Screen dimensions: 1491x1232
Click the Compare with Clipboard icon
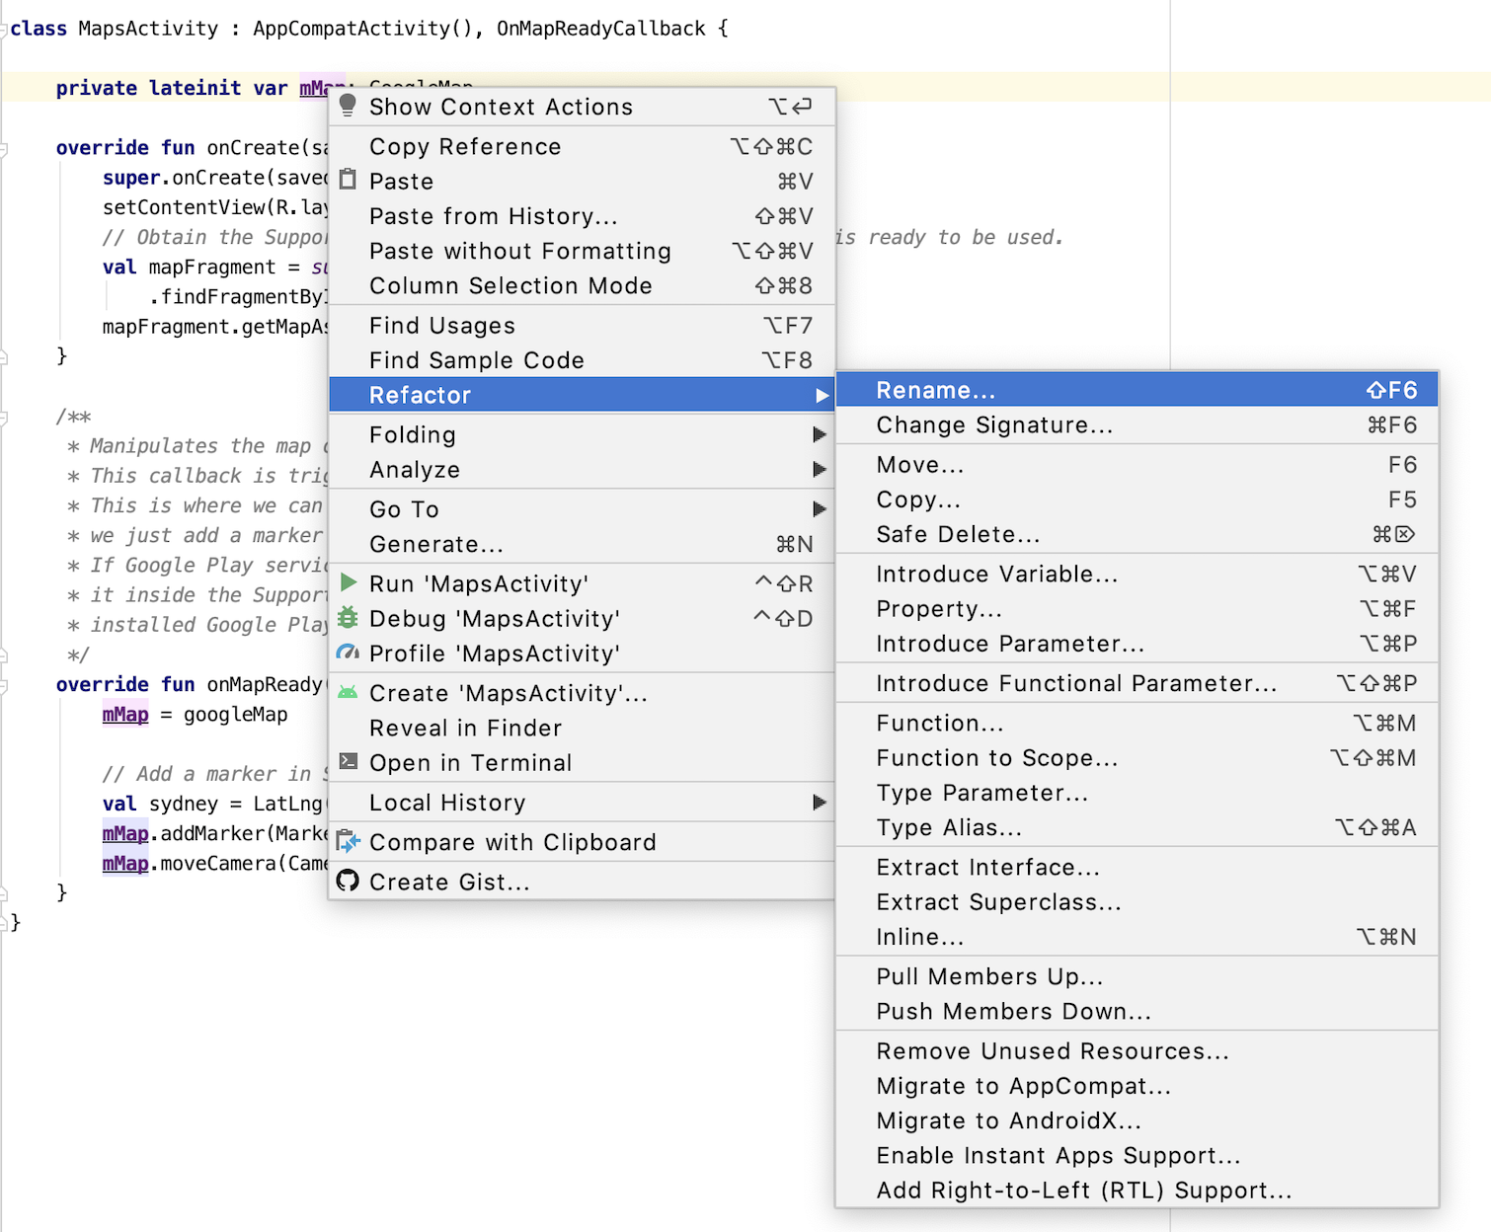348,841
